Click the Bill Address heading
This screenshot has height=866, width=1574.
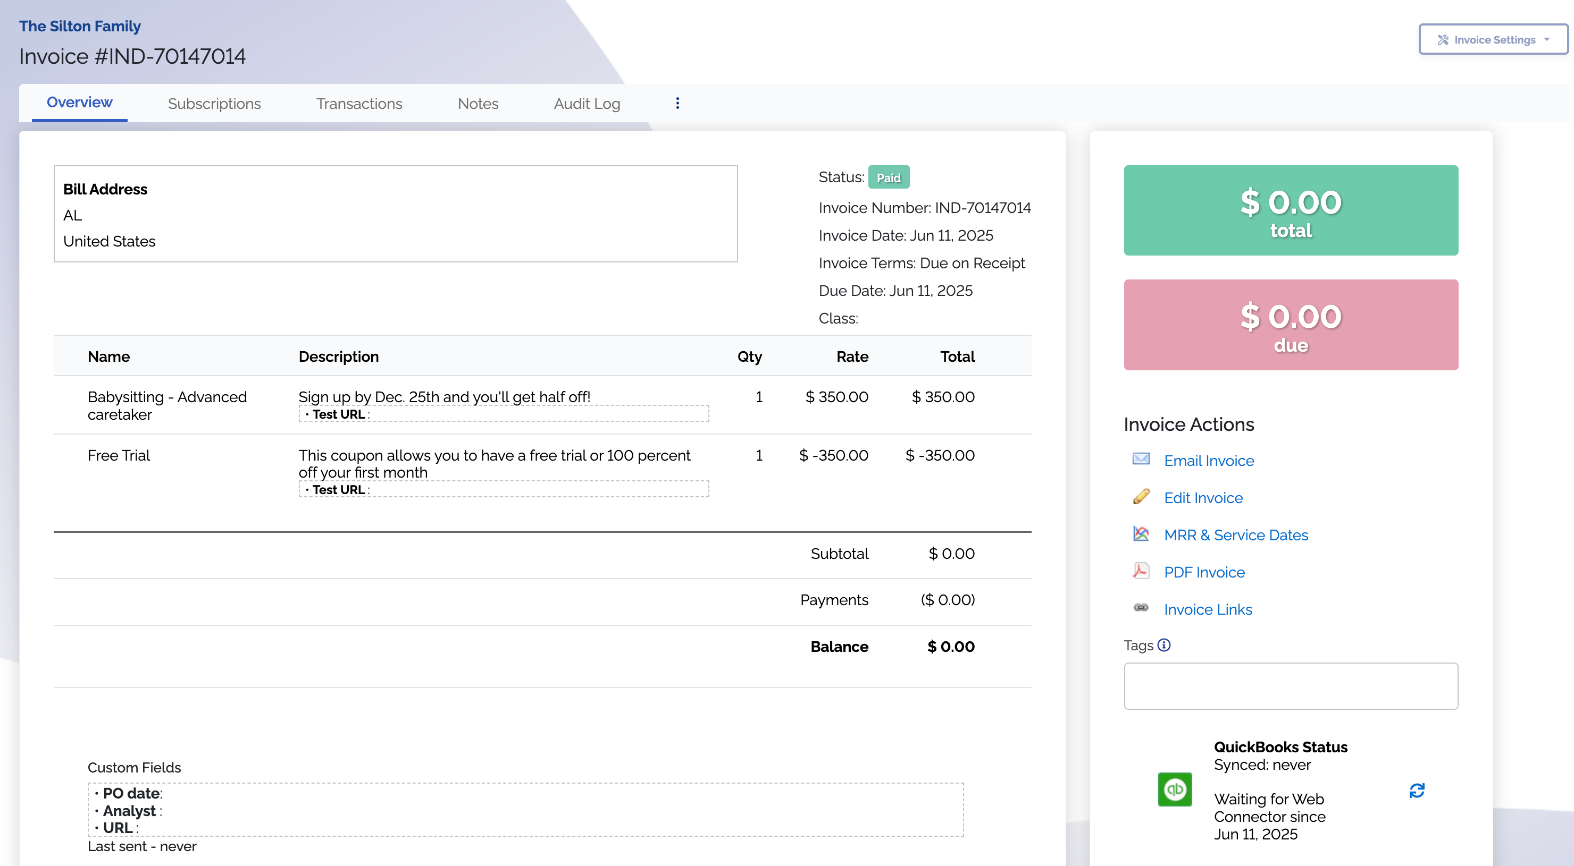[105, 189]
